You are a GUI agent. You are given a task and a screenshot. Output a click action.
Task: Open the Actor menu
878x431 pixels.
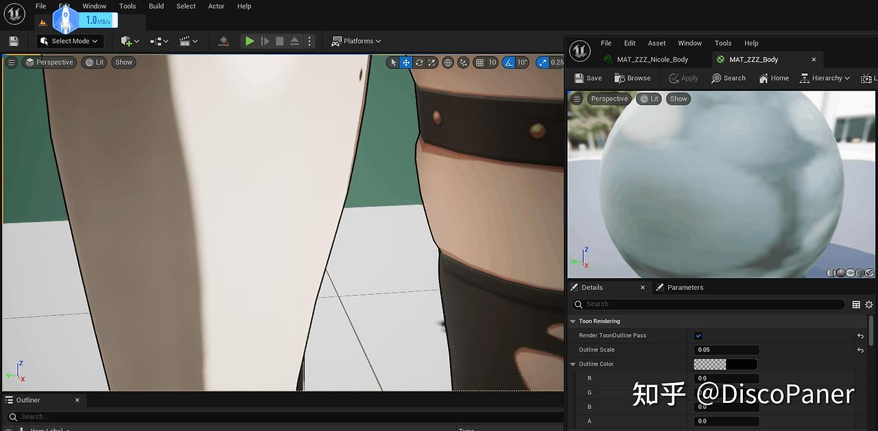[x=216, y=6]
